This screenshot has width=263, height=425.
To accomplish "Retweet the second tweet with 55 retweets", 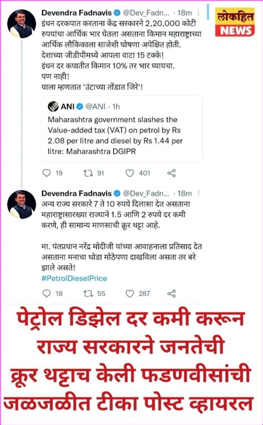I will tap(88, 294).
